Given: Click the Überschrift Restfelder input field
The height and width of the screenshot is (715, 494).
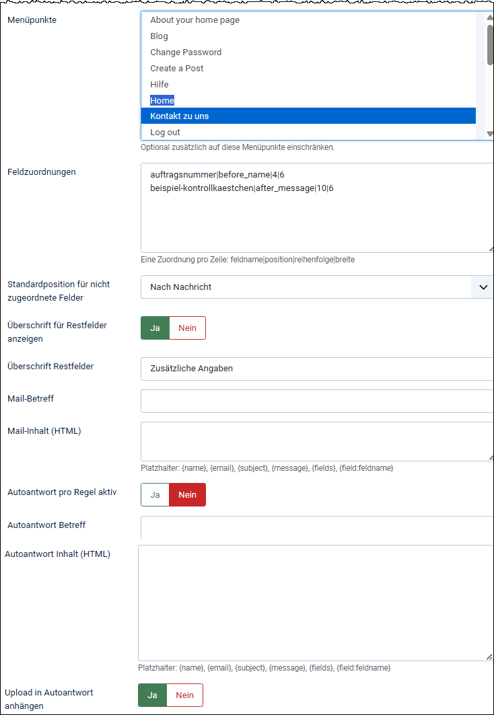Looking at the screenshot, I should point(316,369).
